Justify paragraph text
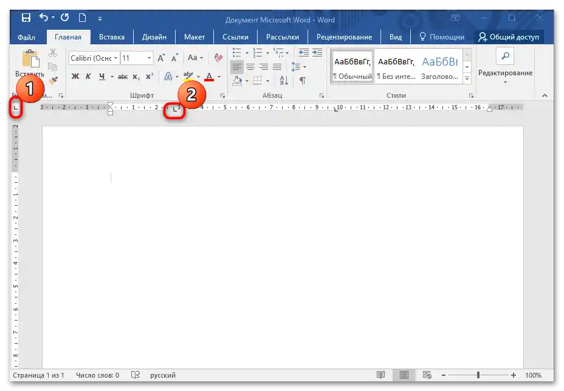The width and height of the screenshot is (564, 391). 277,67
